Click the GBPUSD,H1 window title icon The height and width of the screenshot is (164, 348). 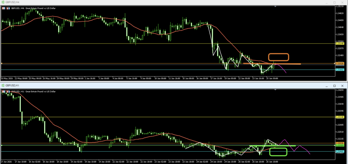pos(3,85)
